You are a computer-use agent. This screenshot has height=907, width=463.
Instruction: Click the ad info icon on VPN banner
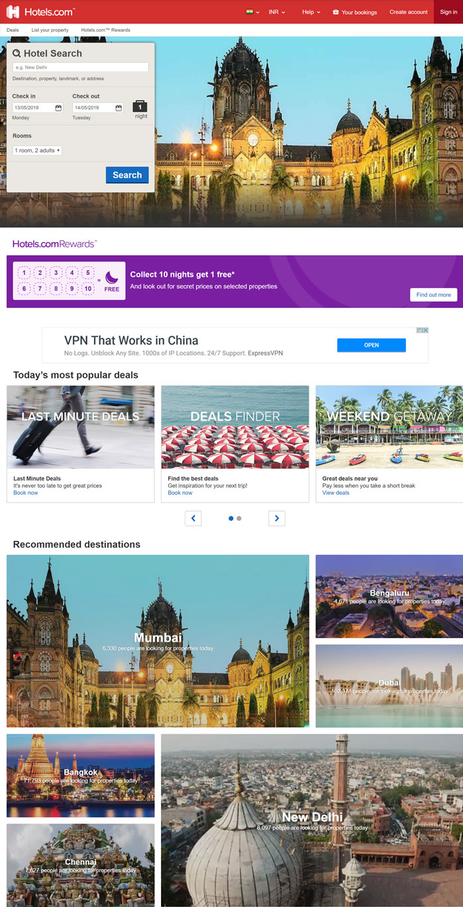(419, 330)
